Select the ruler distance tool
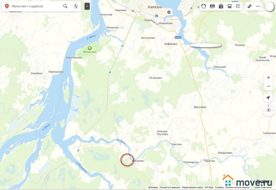276x190 pixels. [249, 6]
